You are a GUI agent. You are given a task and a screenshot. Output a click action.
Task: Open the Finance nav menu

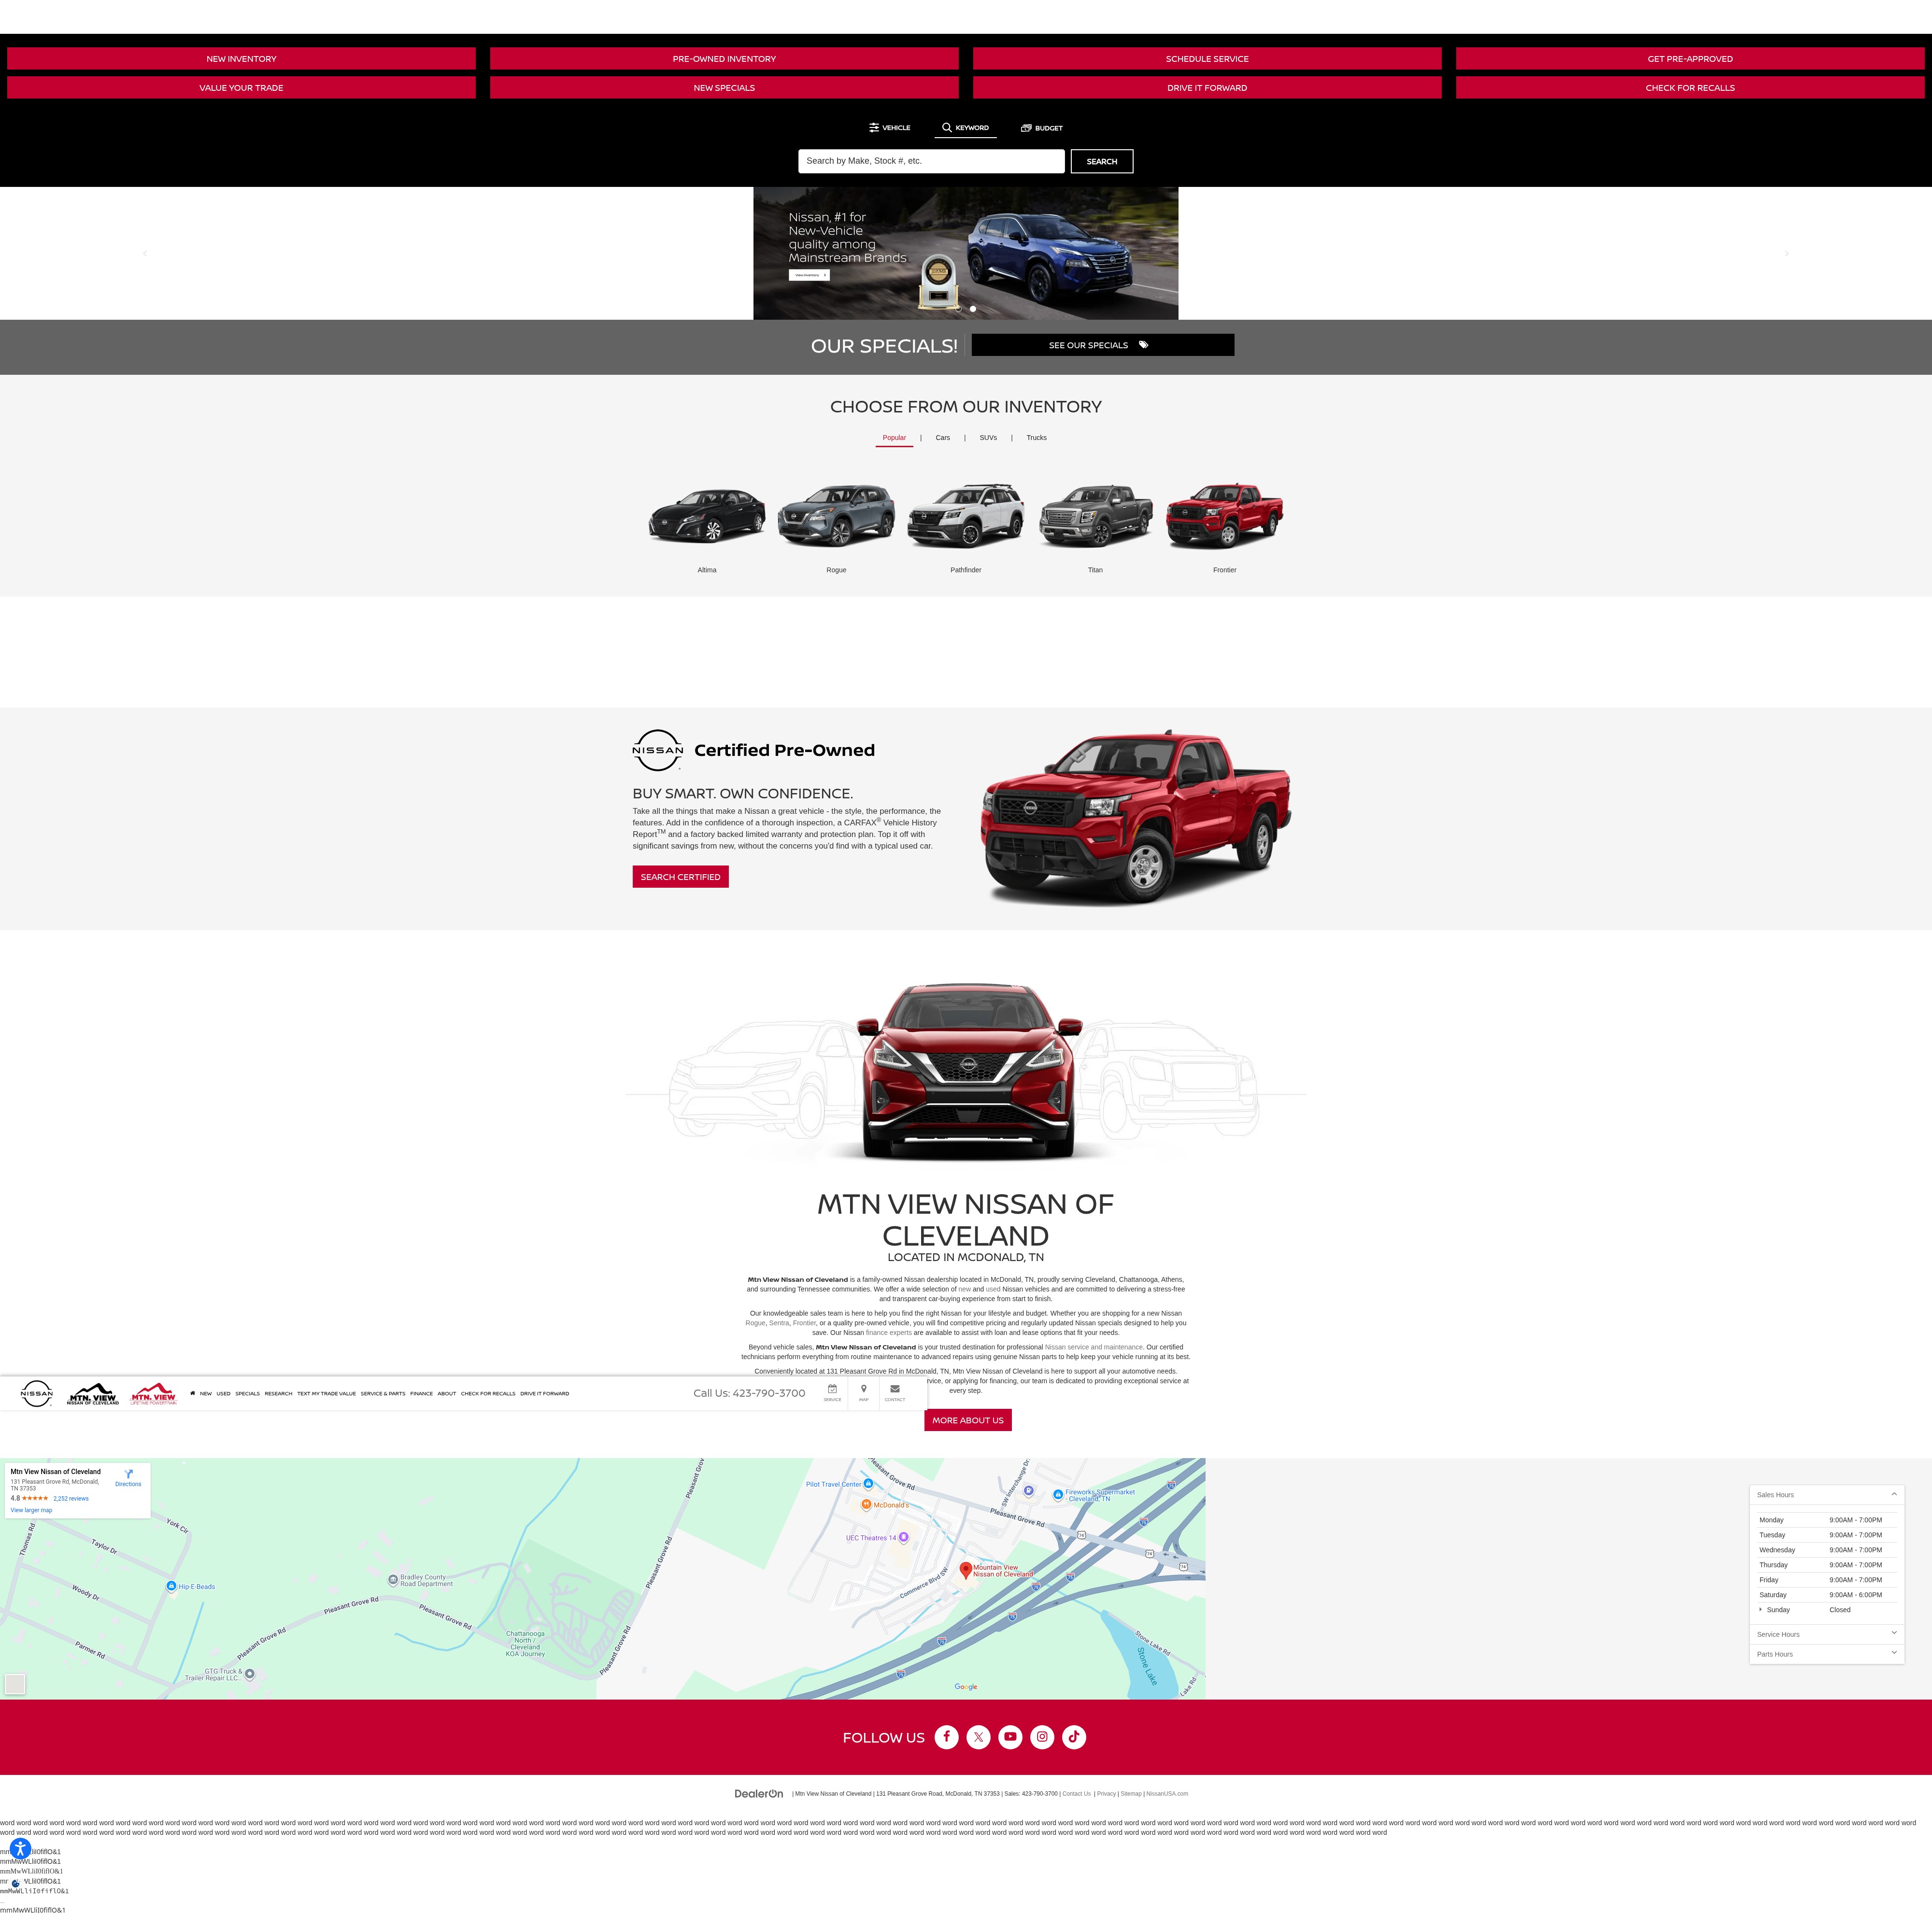421,1393
